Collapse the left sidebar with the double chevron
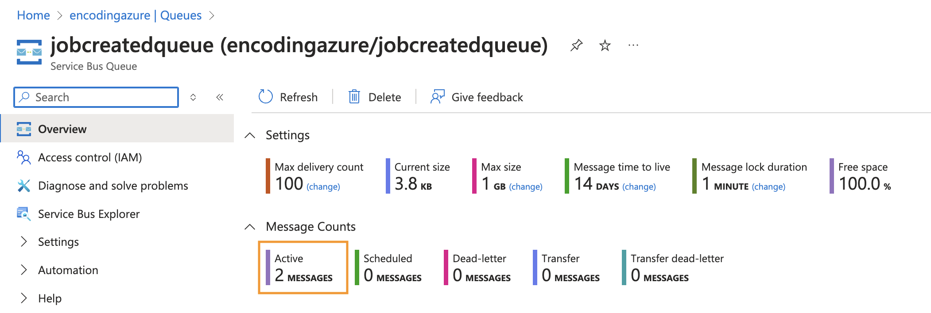The width and height of the screenshot is (931, 313). (x=220, y=97)
